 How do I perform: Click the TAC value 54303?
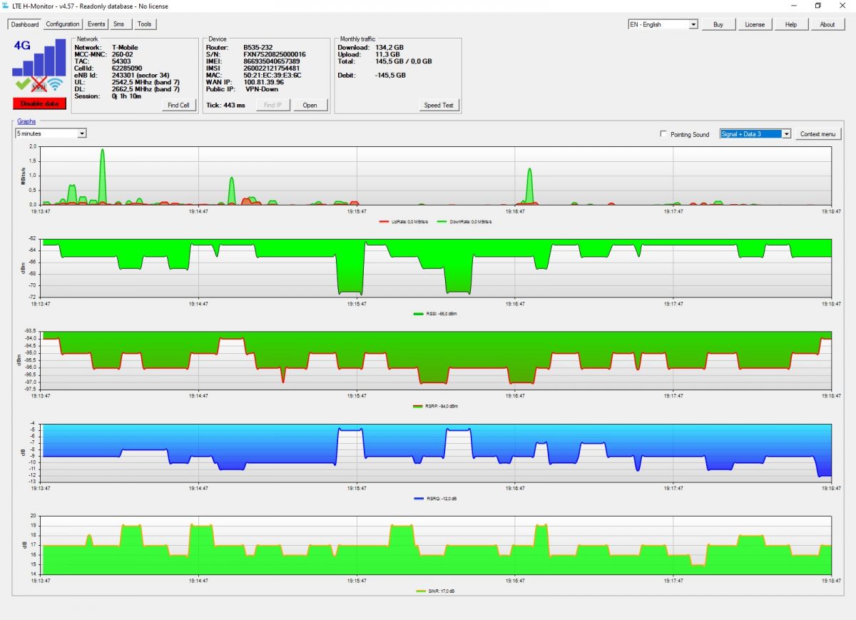coord(121,61)
